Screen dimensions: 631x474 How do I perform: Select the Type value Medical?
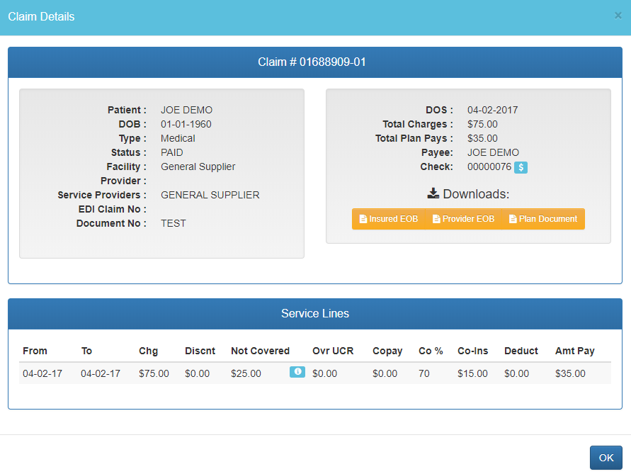point(178,138)
